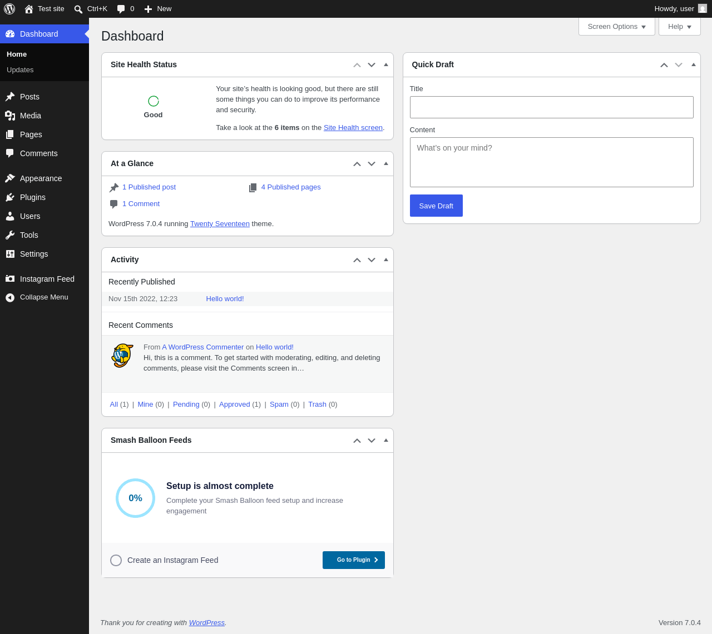Open the 1 Published post link
The width and height of the screenshot is (712, 634).
point(149,187)
